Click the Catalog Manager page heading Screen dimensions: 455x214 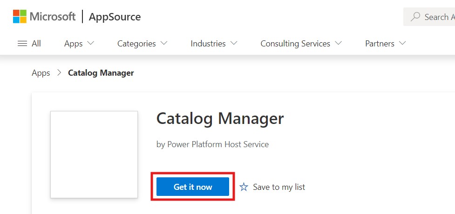(220, 119)
